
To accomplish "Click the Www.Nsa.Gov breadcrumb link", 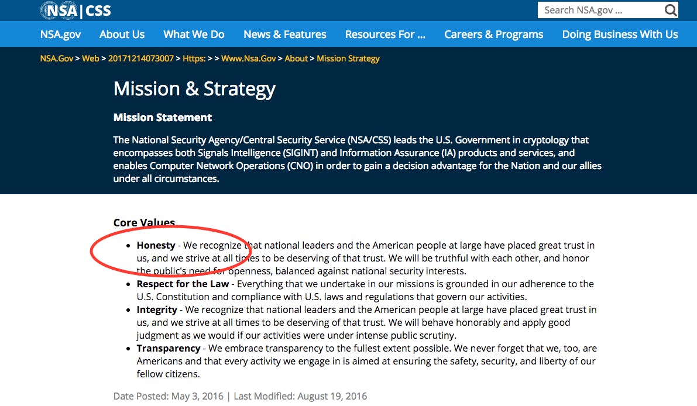I will point(249,59).
